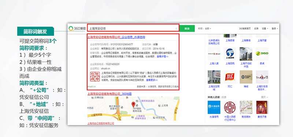Click 查看详情>> link
The width and height of the screenshot is (293, 137).
click(x=162, y=56)
